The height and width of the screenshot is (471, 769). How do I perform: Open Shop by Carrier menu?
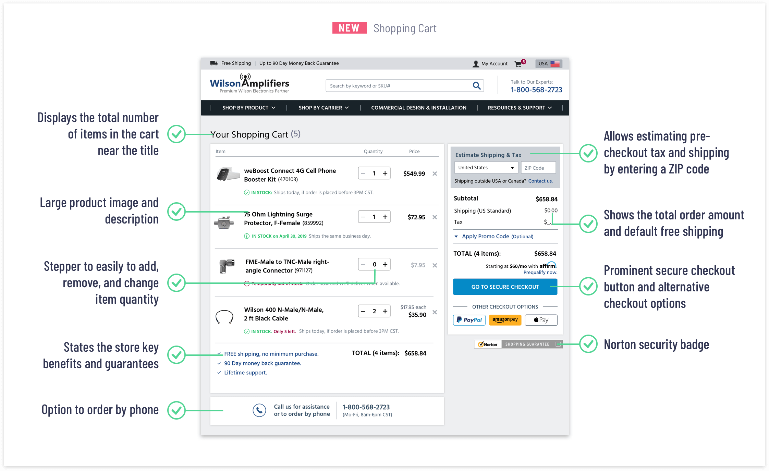pyautogui.click(x=324, y=108)
